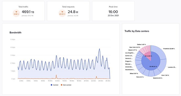Click the blue Cached legend dot
Screen dimensions: 181x96
(x=51, y=85)
